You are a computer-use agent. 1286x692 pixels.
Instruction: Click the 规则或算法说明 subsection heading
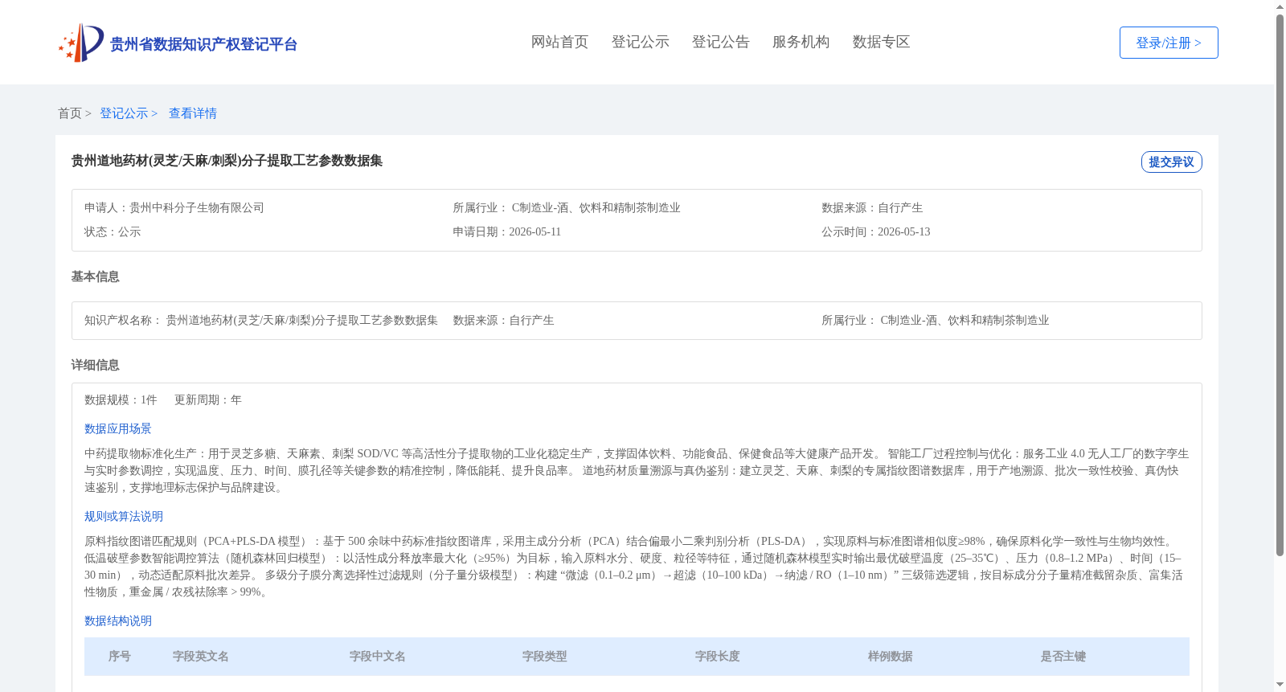(124, 516)
